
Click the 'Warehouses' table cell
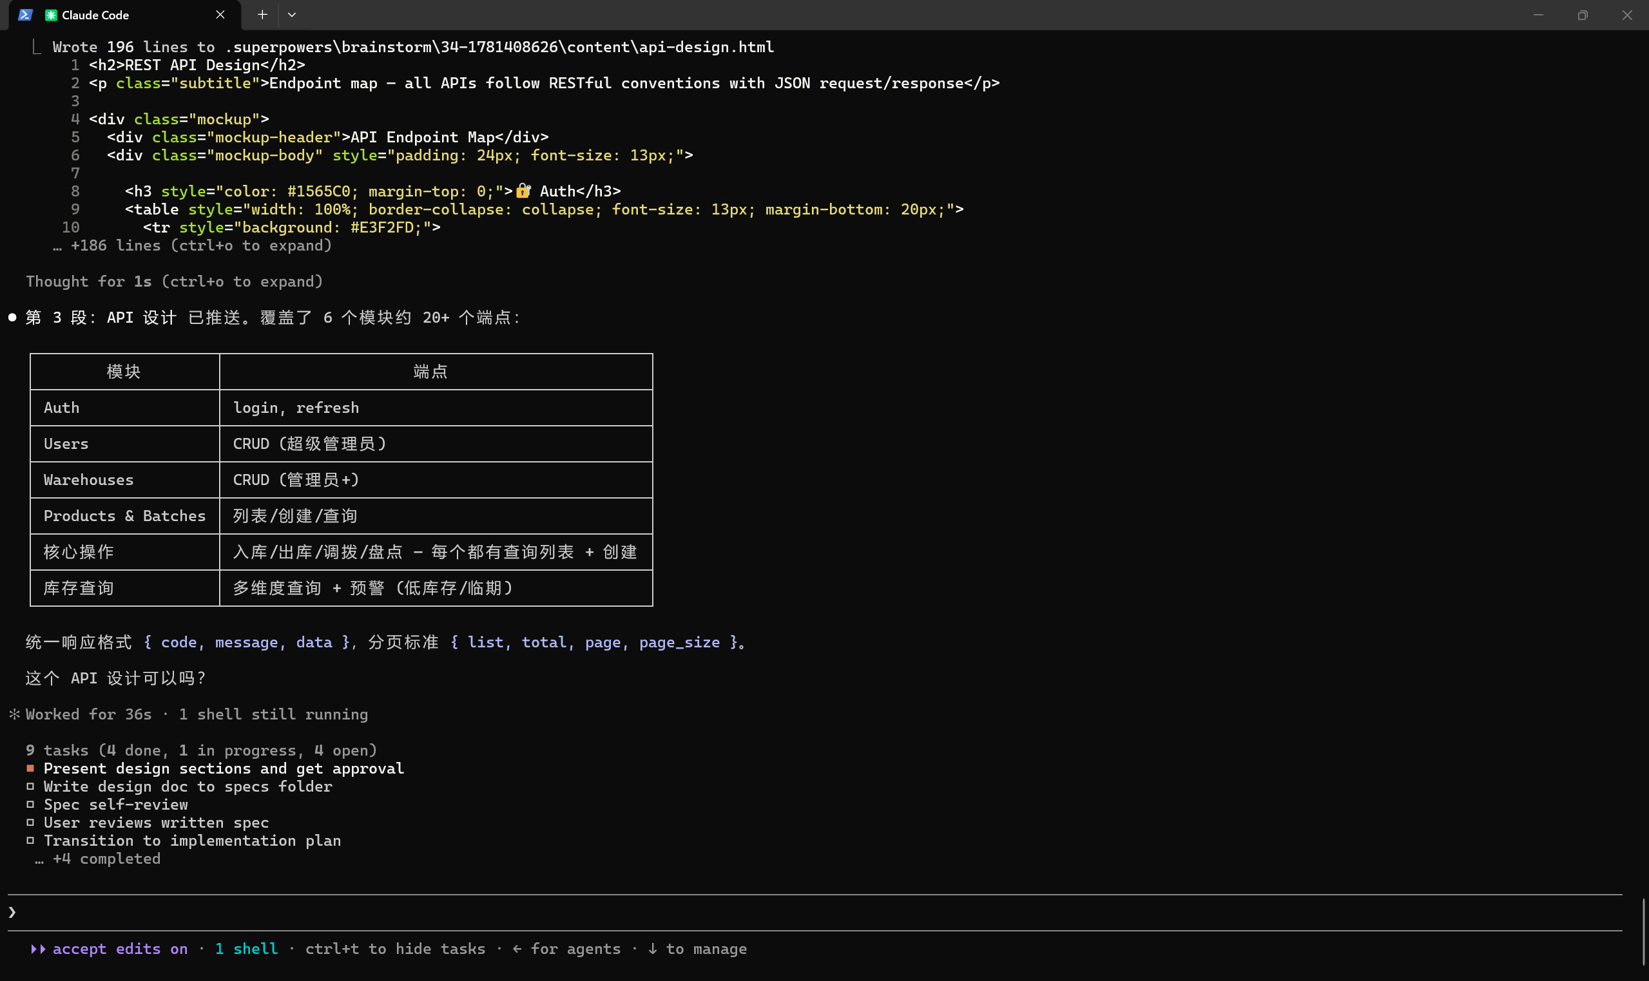(x=125, y=480)
